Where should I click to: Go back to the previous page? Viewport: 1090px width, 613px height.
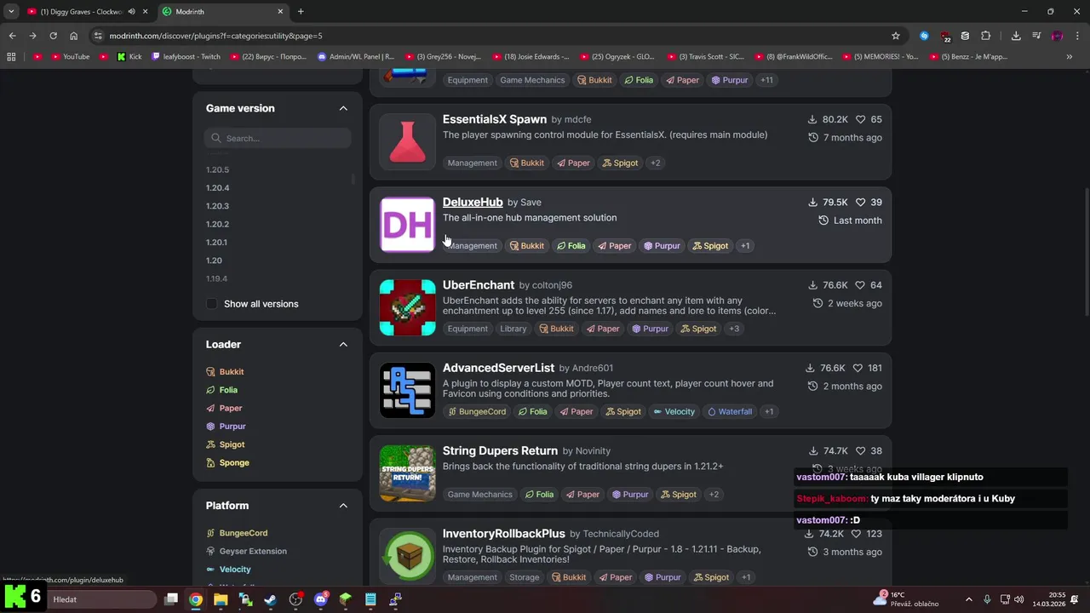[12, 36]
